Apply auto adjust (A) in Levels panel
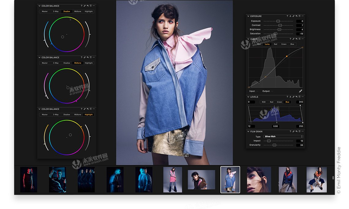The height and width of the screenshot is (209, 349). (290, 97)
